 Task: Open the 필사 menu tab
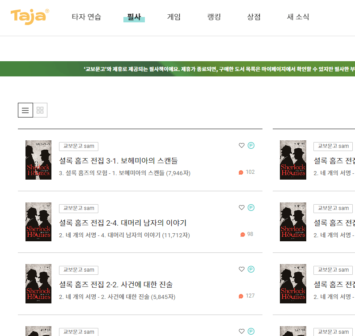(134, 17)
